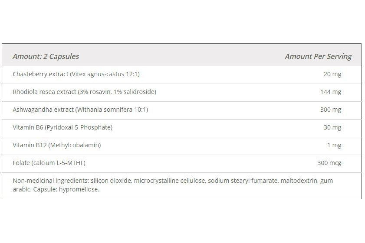Select the Vitamin B12 ingredient name
The height and width of the screenshot is (243, 365).
coord(29,145)
